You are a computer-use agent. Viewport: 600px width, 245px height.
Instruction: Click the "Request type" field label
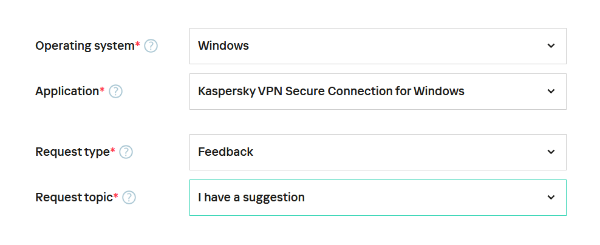[x=72, y=152]
